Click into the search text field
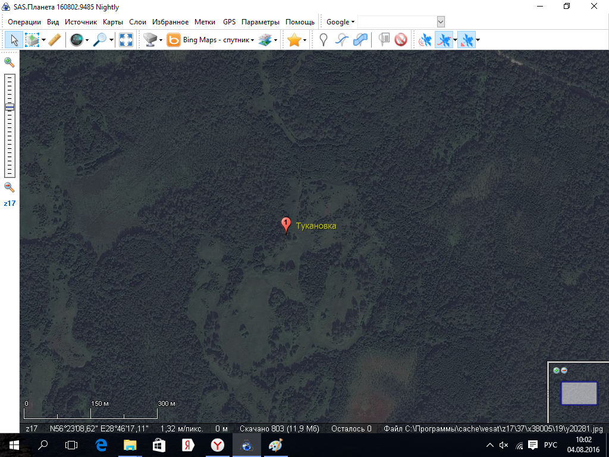 (397, 22)
